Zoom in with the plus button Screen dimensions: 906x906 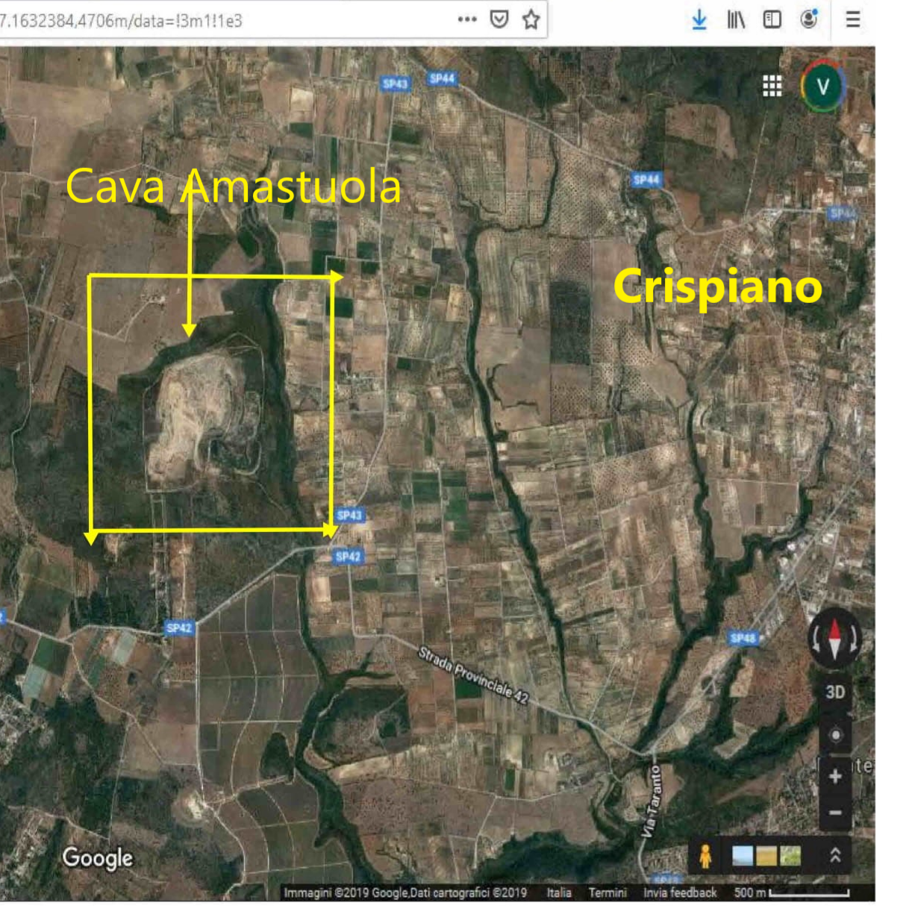[835, 776]
